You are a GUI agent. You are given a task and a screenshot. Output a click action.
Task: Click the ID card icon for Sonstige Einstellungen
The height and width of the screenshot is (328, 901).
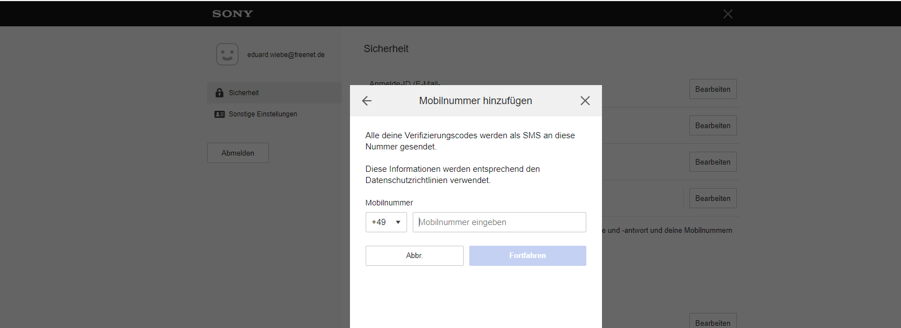click(x=220, y=114)
